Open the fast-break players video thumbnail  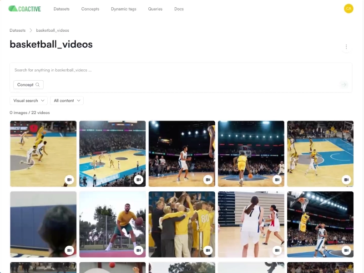click(x=43, y=154)
